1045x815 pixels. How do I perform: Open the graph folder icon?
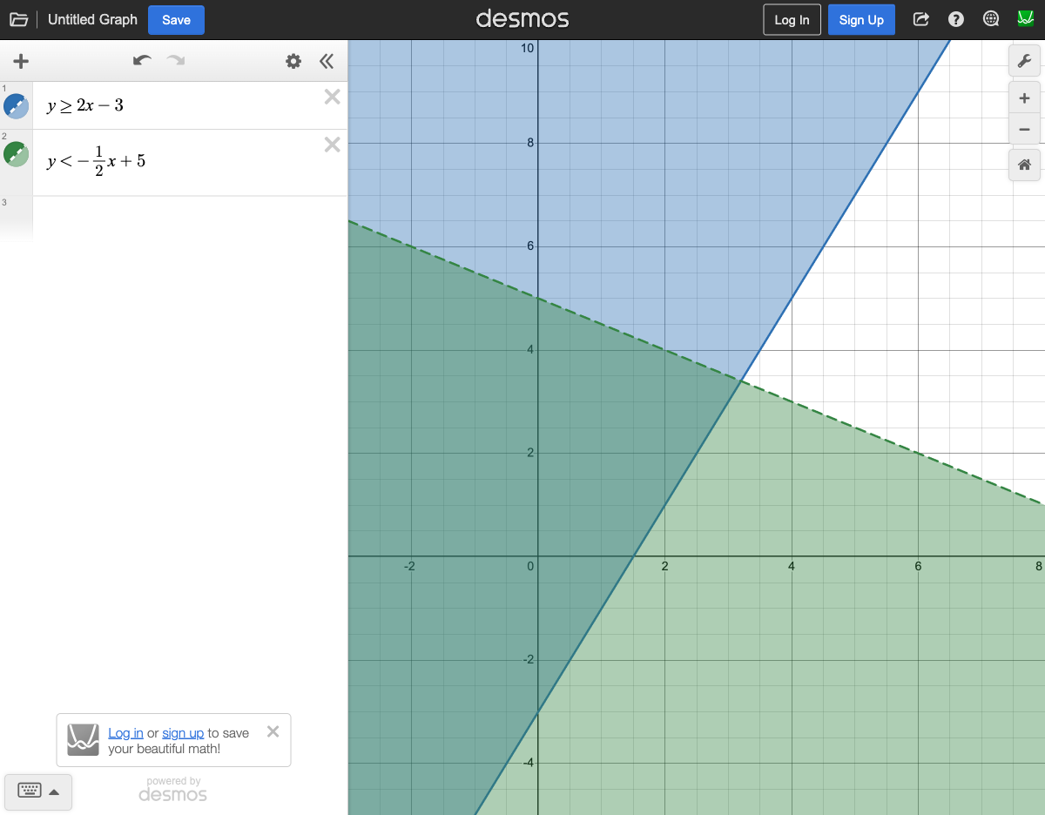[x=18, y=19]
